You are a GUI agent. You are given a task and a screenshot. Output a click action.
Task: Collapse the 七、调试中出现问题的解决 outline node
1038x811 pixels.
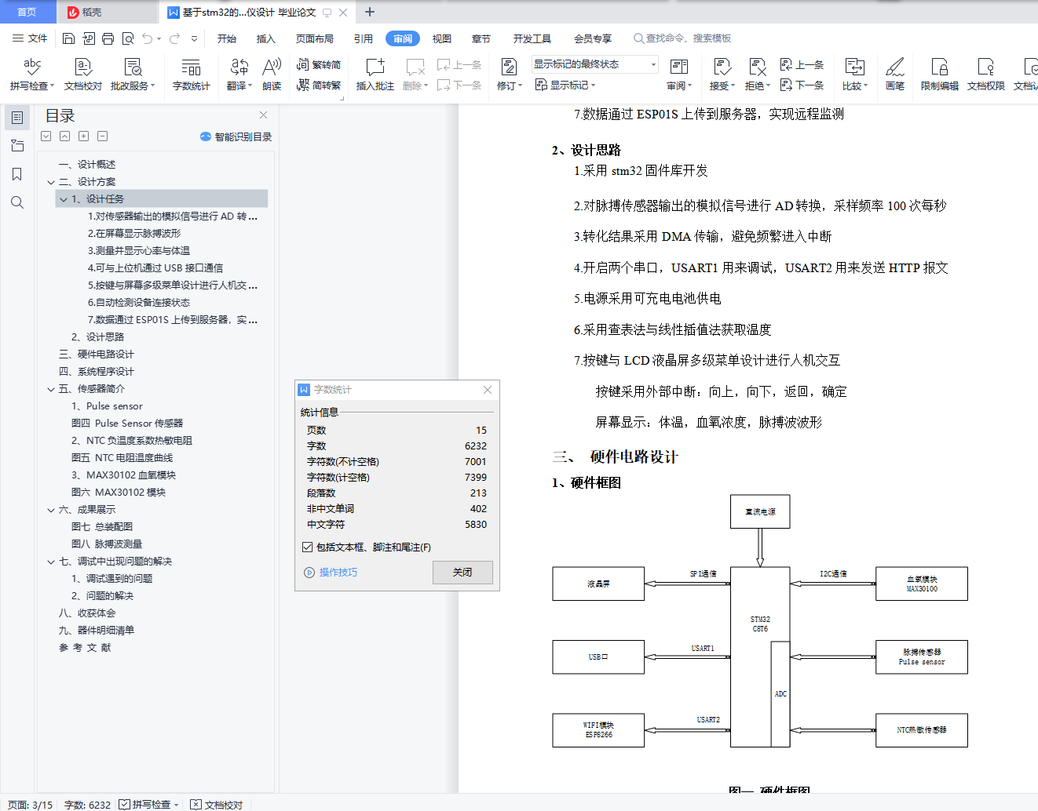click(x=51, y=562)
